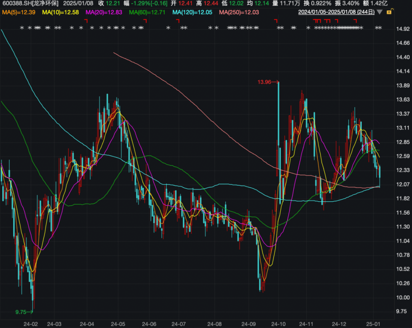Click the red flag marker near 24-06
Screen dimensions: 412x328
click(145, 21)
